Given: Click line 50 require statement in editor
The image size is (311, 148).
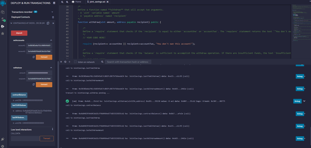Looking at the screenshot, I should pos(139,44).
